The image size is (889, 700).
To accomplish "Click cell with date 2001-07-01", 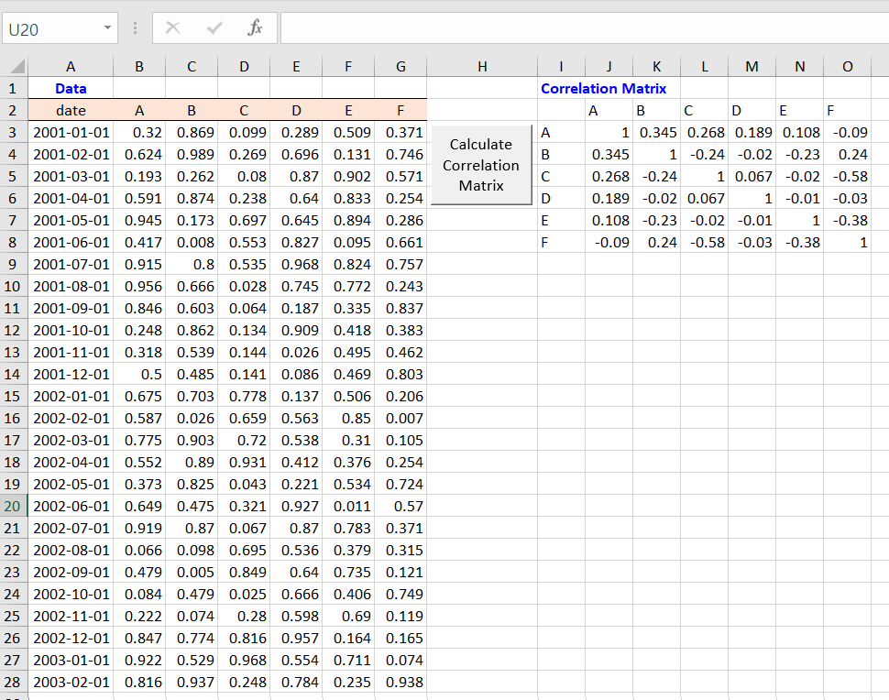I will click(x=71, y=264).
